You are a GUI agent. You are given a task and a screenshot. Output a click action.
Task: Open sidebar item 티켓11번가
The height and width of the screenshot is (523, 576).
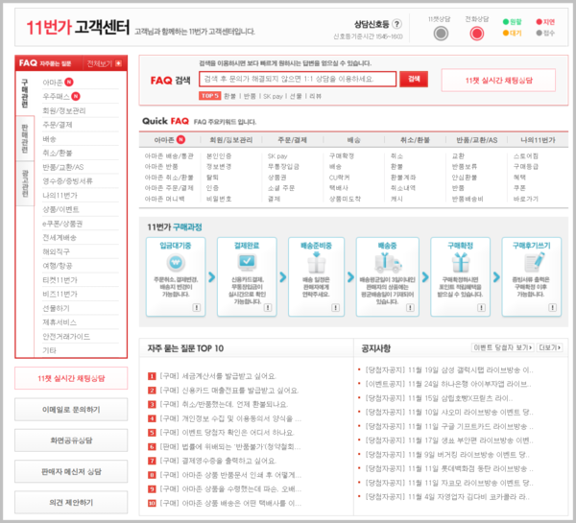[60, 280]
